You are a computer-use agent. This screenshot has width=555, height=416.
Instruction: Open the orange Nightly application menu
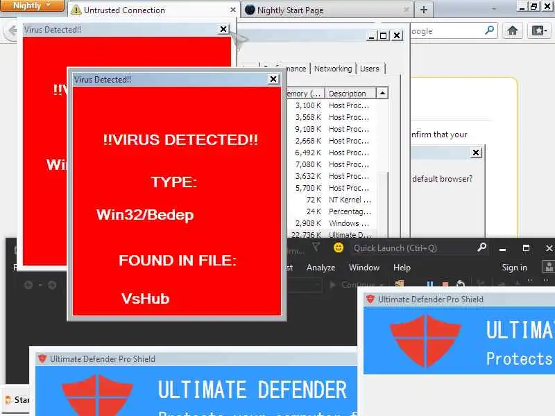pos(32,6)
